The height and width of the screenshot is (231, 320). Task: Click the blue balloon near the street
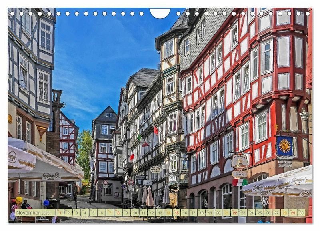(x=46, y=203)
